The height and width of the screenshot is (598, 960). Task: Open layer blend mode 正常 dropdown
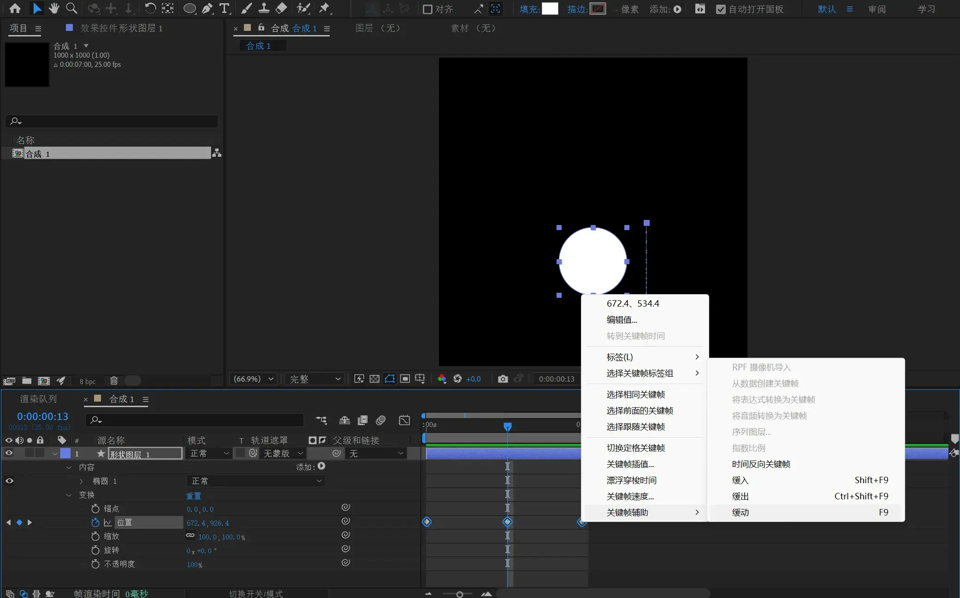pyautogui.click(x=209, y=453)
